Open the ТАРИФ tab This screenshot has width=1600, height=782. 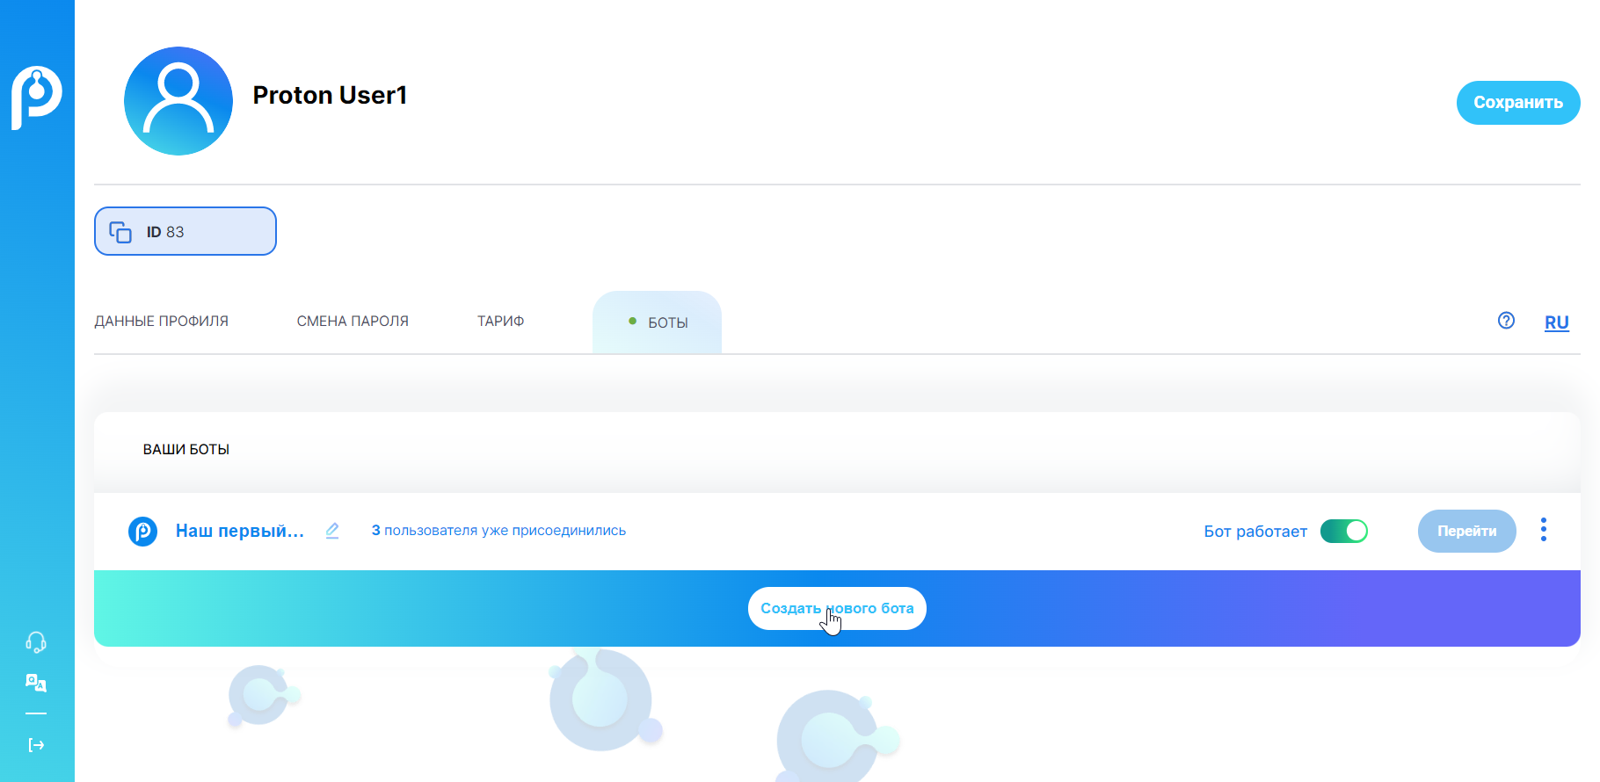point(500,321)
